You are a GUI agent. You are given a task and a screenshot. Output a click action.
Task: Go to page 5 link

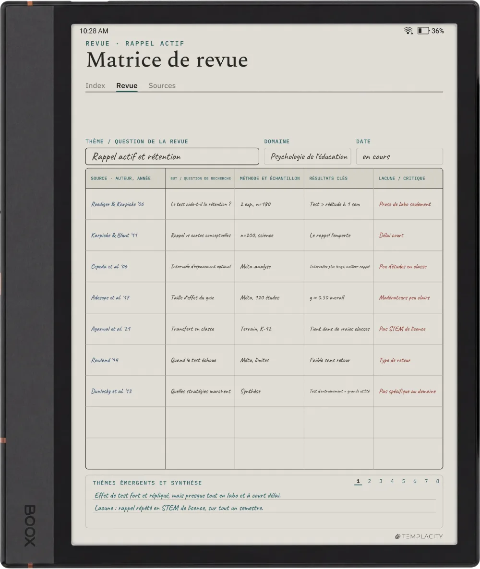pos(403,481)
